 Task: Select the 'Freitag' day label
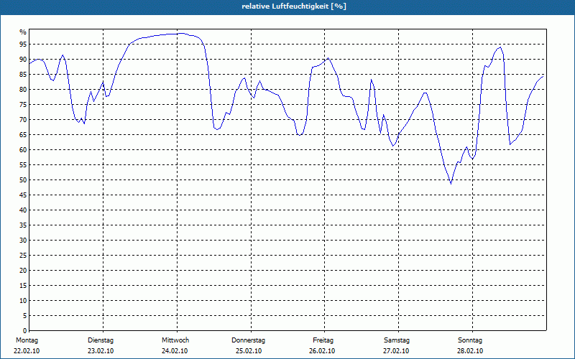coord(323,340)
